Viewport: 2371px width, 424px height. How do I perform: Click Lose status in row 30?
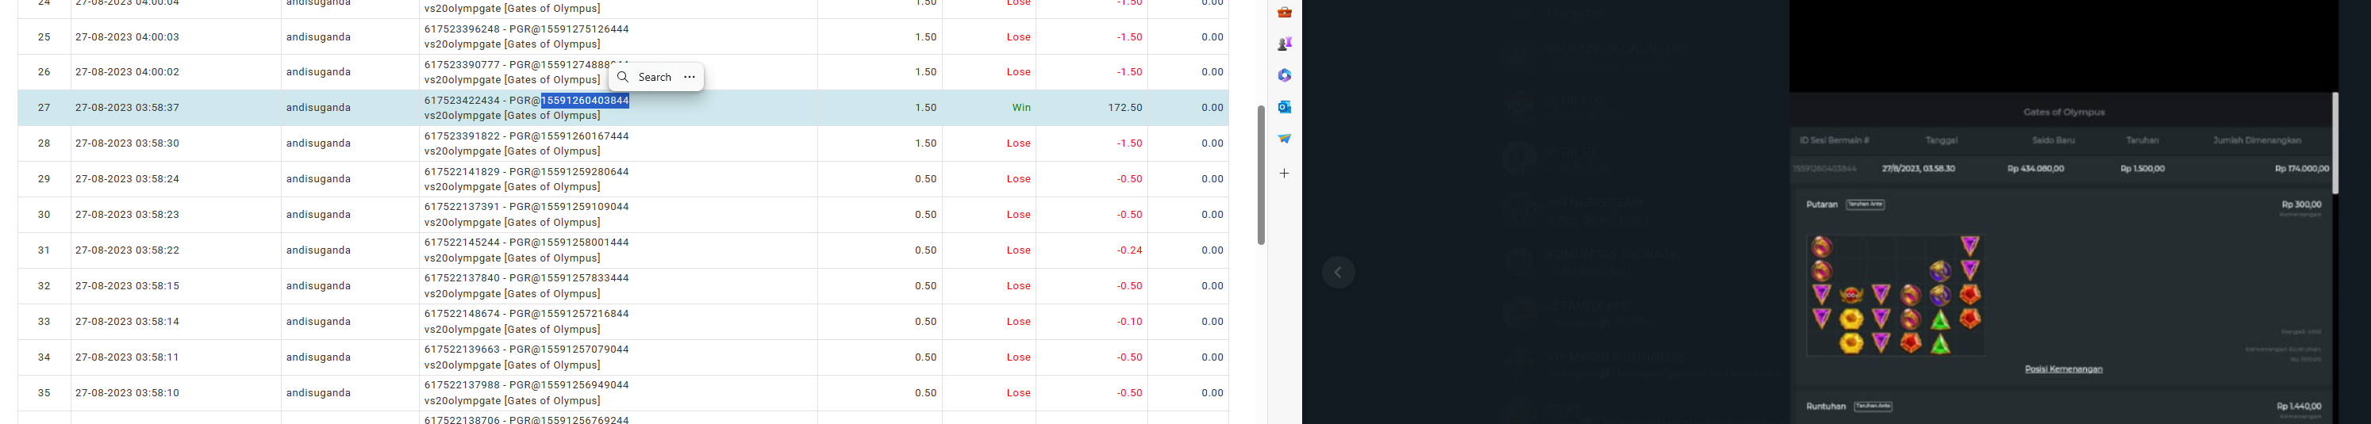[1019, 214]
